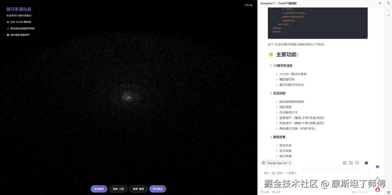Rate using the 打分 star rating

pos(360,192)
